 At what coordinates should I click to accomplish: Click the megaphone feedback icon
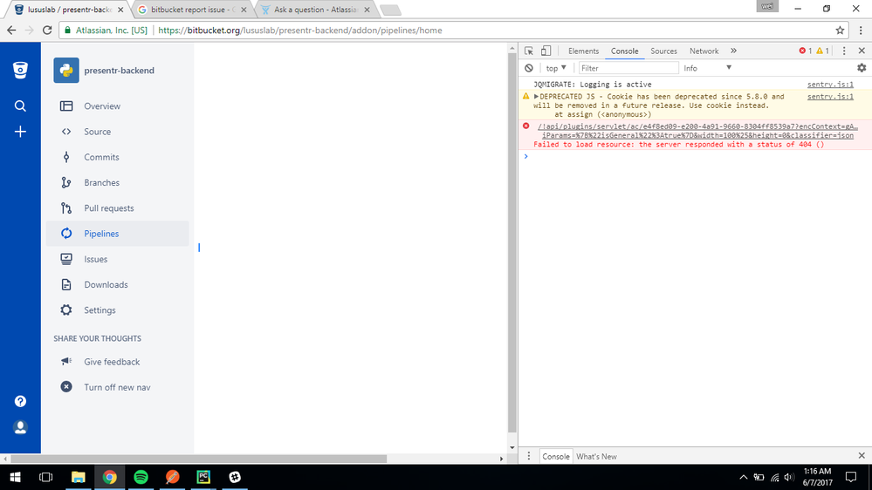66,361
